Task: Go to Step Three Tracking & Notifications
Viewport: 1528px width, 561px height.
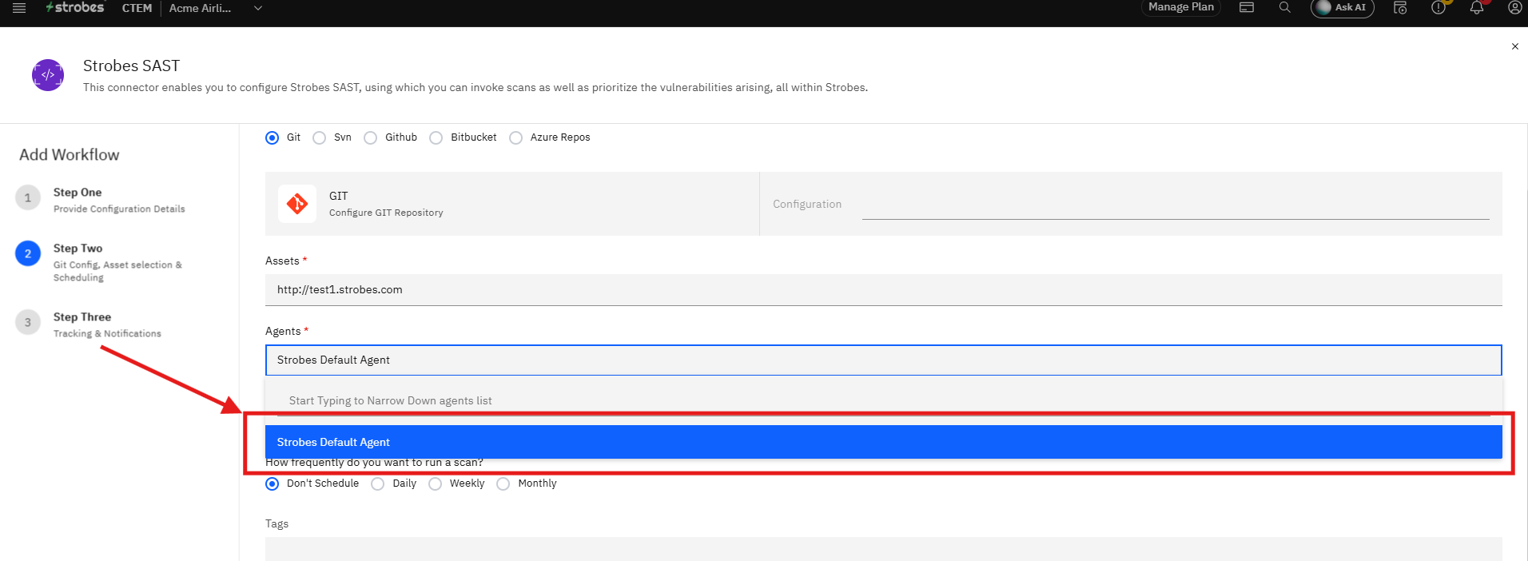Action: coord(89,324)
